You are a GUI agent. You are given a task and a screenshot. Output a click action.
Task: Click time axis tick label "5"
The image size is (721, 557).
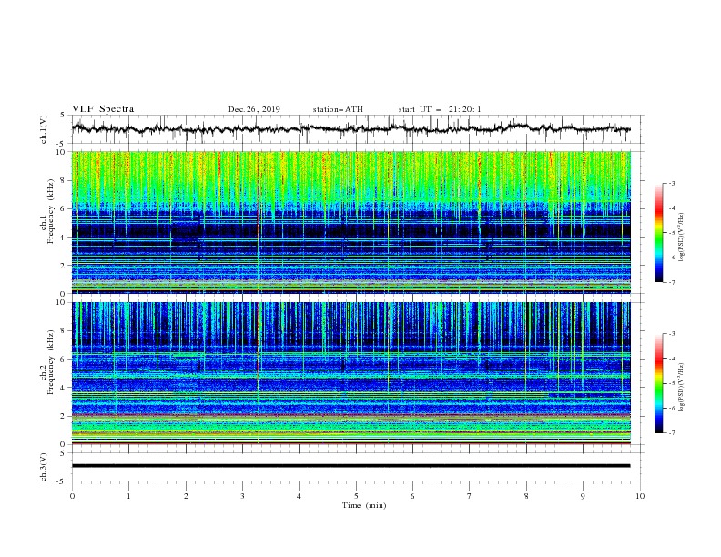(356, 496)
